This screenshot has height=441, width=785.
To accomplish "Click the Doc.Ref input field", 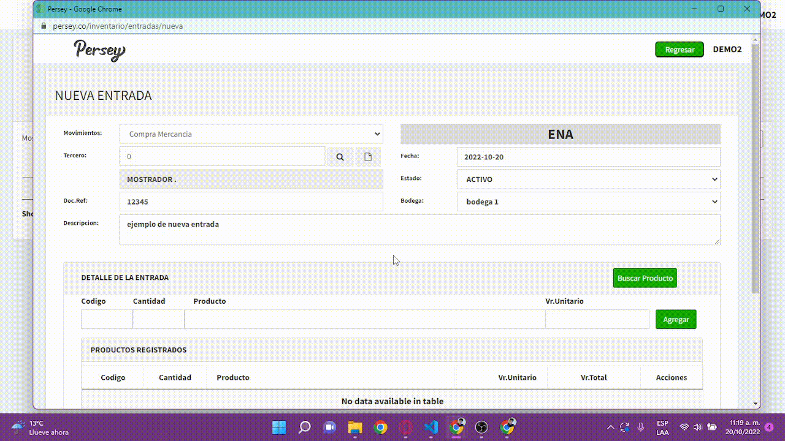I will (251, 202).
